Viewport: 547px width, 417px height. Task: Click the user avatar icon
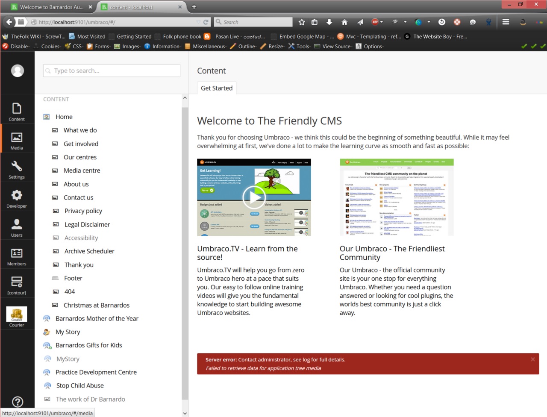[x=18, y=70]
